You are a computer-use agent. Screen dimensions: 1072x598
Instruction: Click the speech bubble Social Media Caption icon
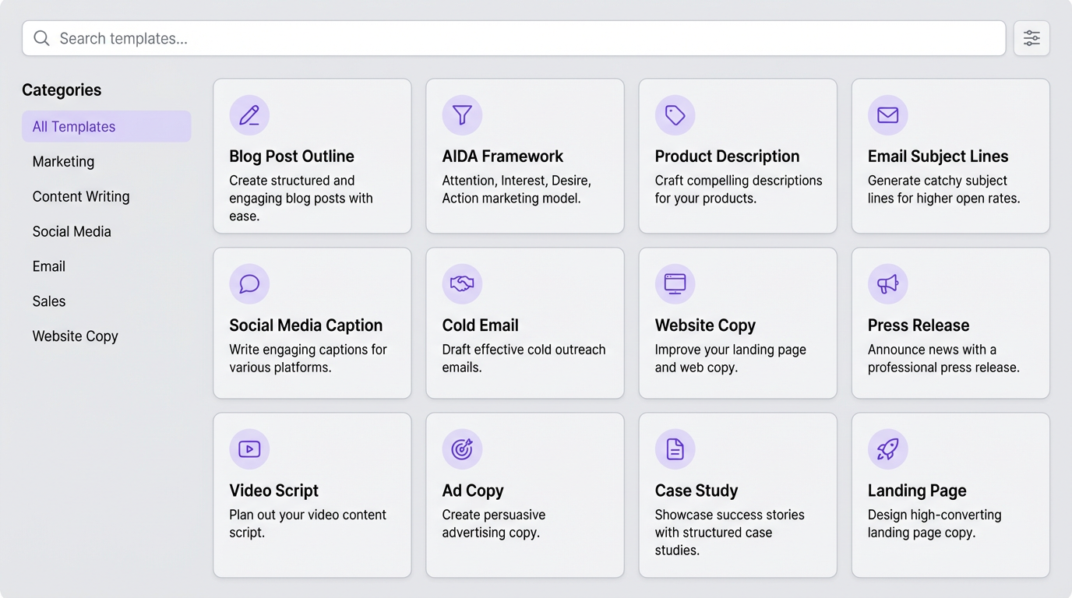pyautogui.click(x=249, y=283)
